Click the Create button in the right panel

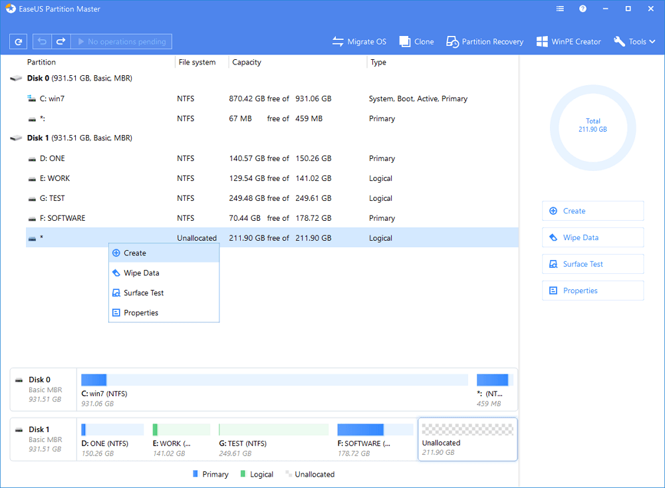(x=592, y=211)
